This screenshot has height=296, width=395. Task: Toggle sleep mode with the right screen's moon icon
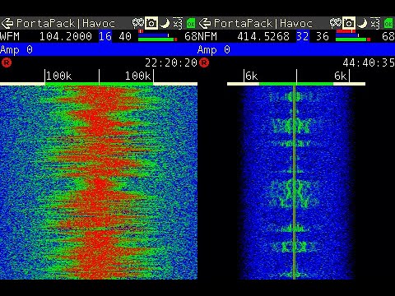pos(362,23)
